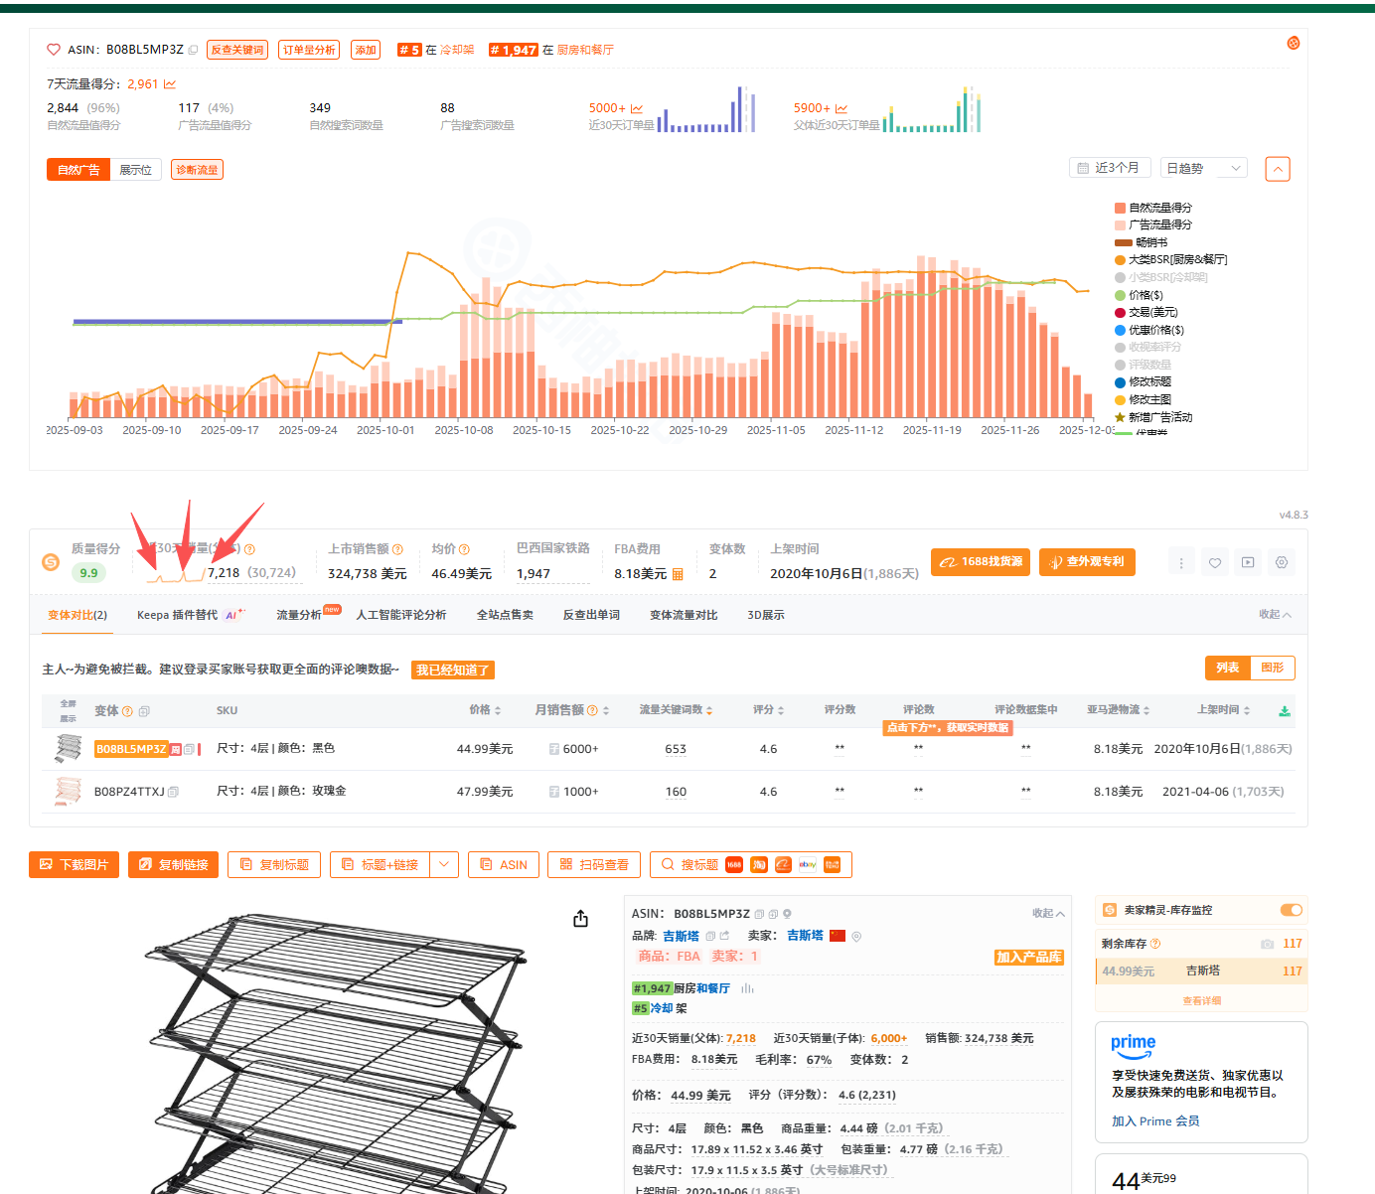Switch the variant view to 图形
Viewport: 1375px width, 1194px height.
click(x=1272, y=669)
